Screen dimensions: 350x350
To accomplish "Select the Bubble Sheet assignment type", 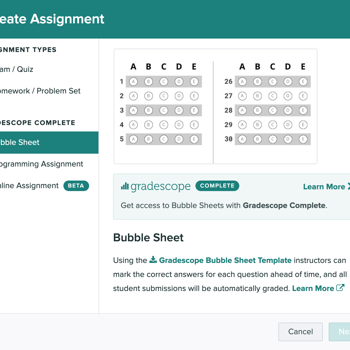I will pos(49,142).
